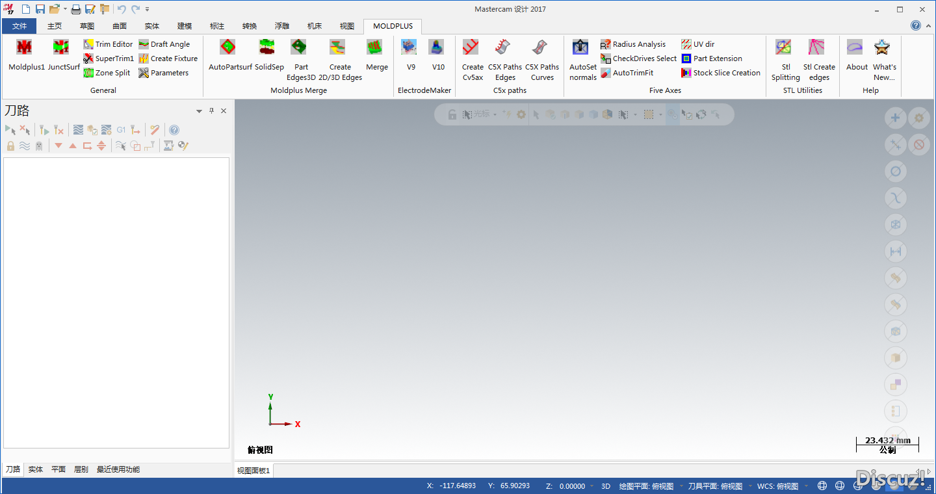Viewport: 936px width, 494px height.
Task: Click the G1 post icon in toolpaths panel
Action: (x=121, y=130)
